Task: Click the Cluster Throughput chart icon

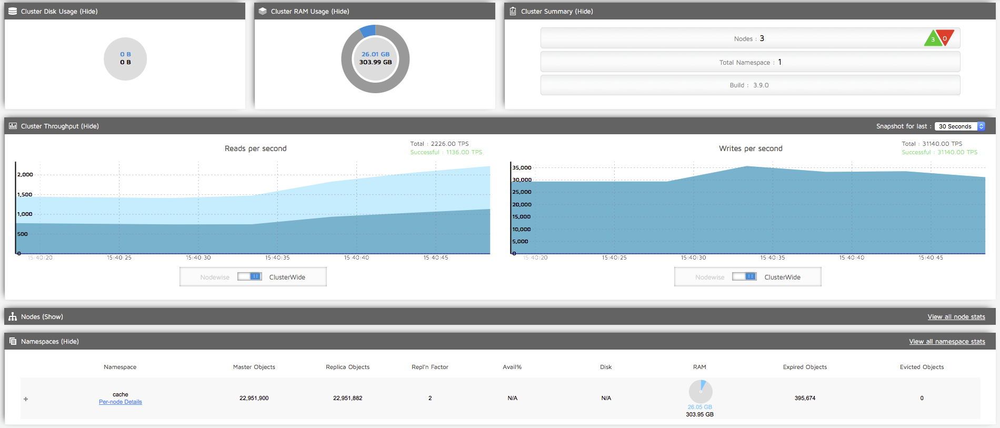Action: coord(13,126)
